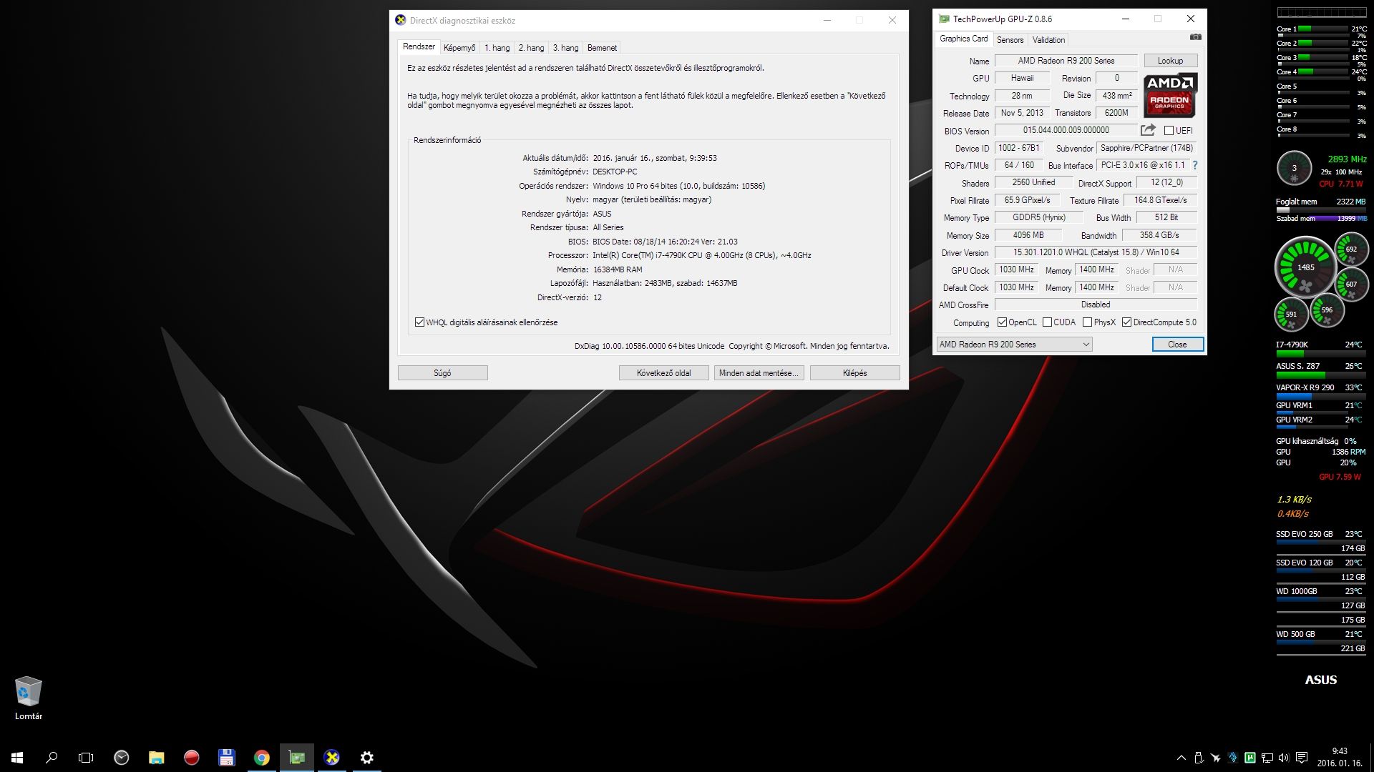Switch to the 2. hang tab
This screenshot has width=1374, height=772.
click(531, 48)
